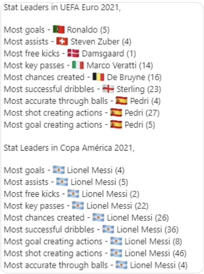Click Argentina flag on successful dribbles (36) line
204x274 pixels.
click(x=108, y=229)
